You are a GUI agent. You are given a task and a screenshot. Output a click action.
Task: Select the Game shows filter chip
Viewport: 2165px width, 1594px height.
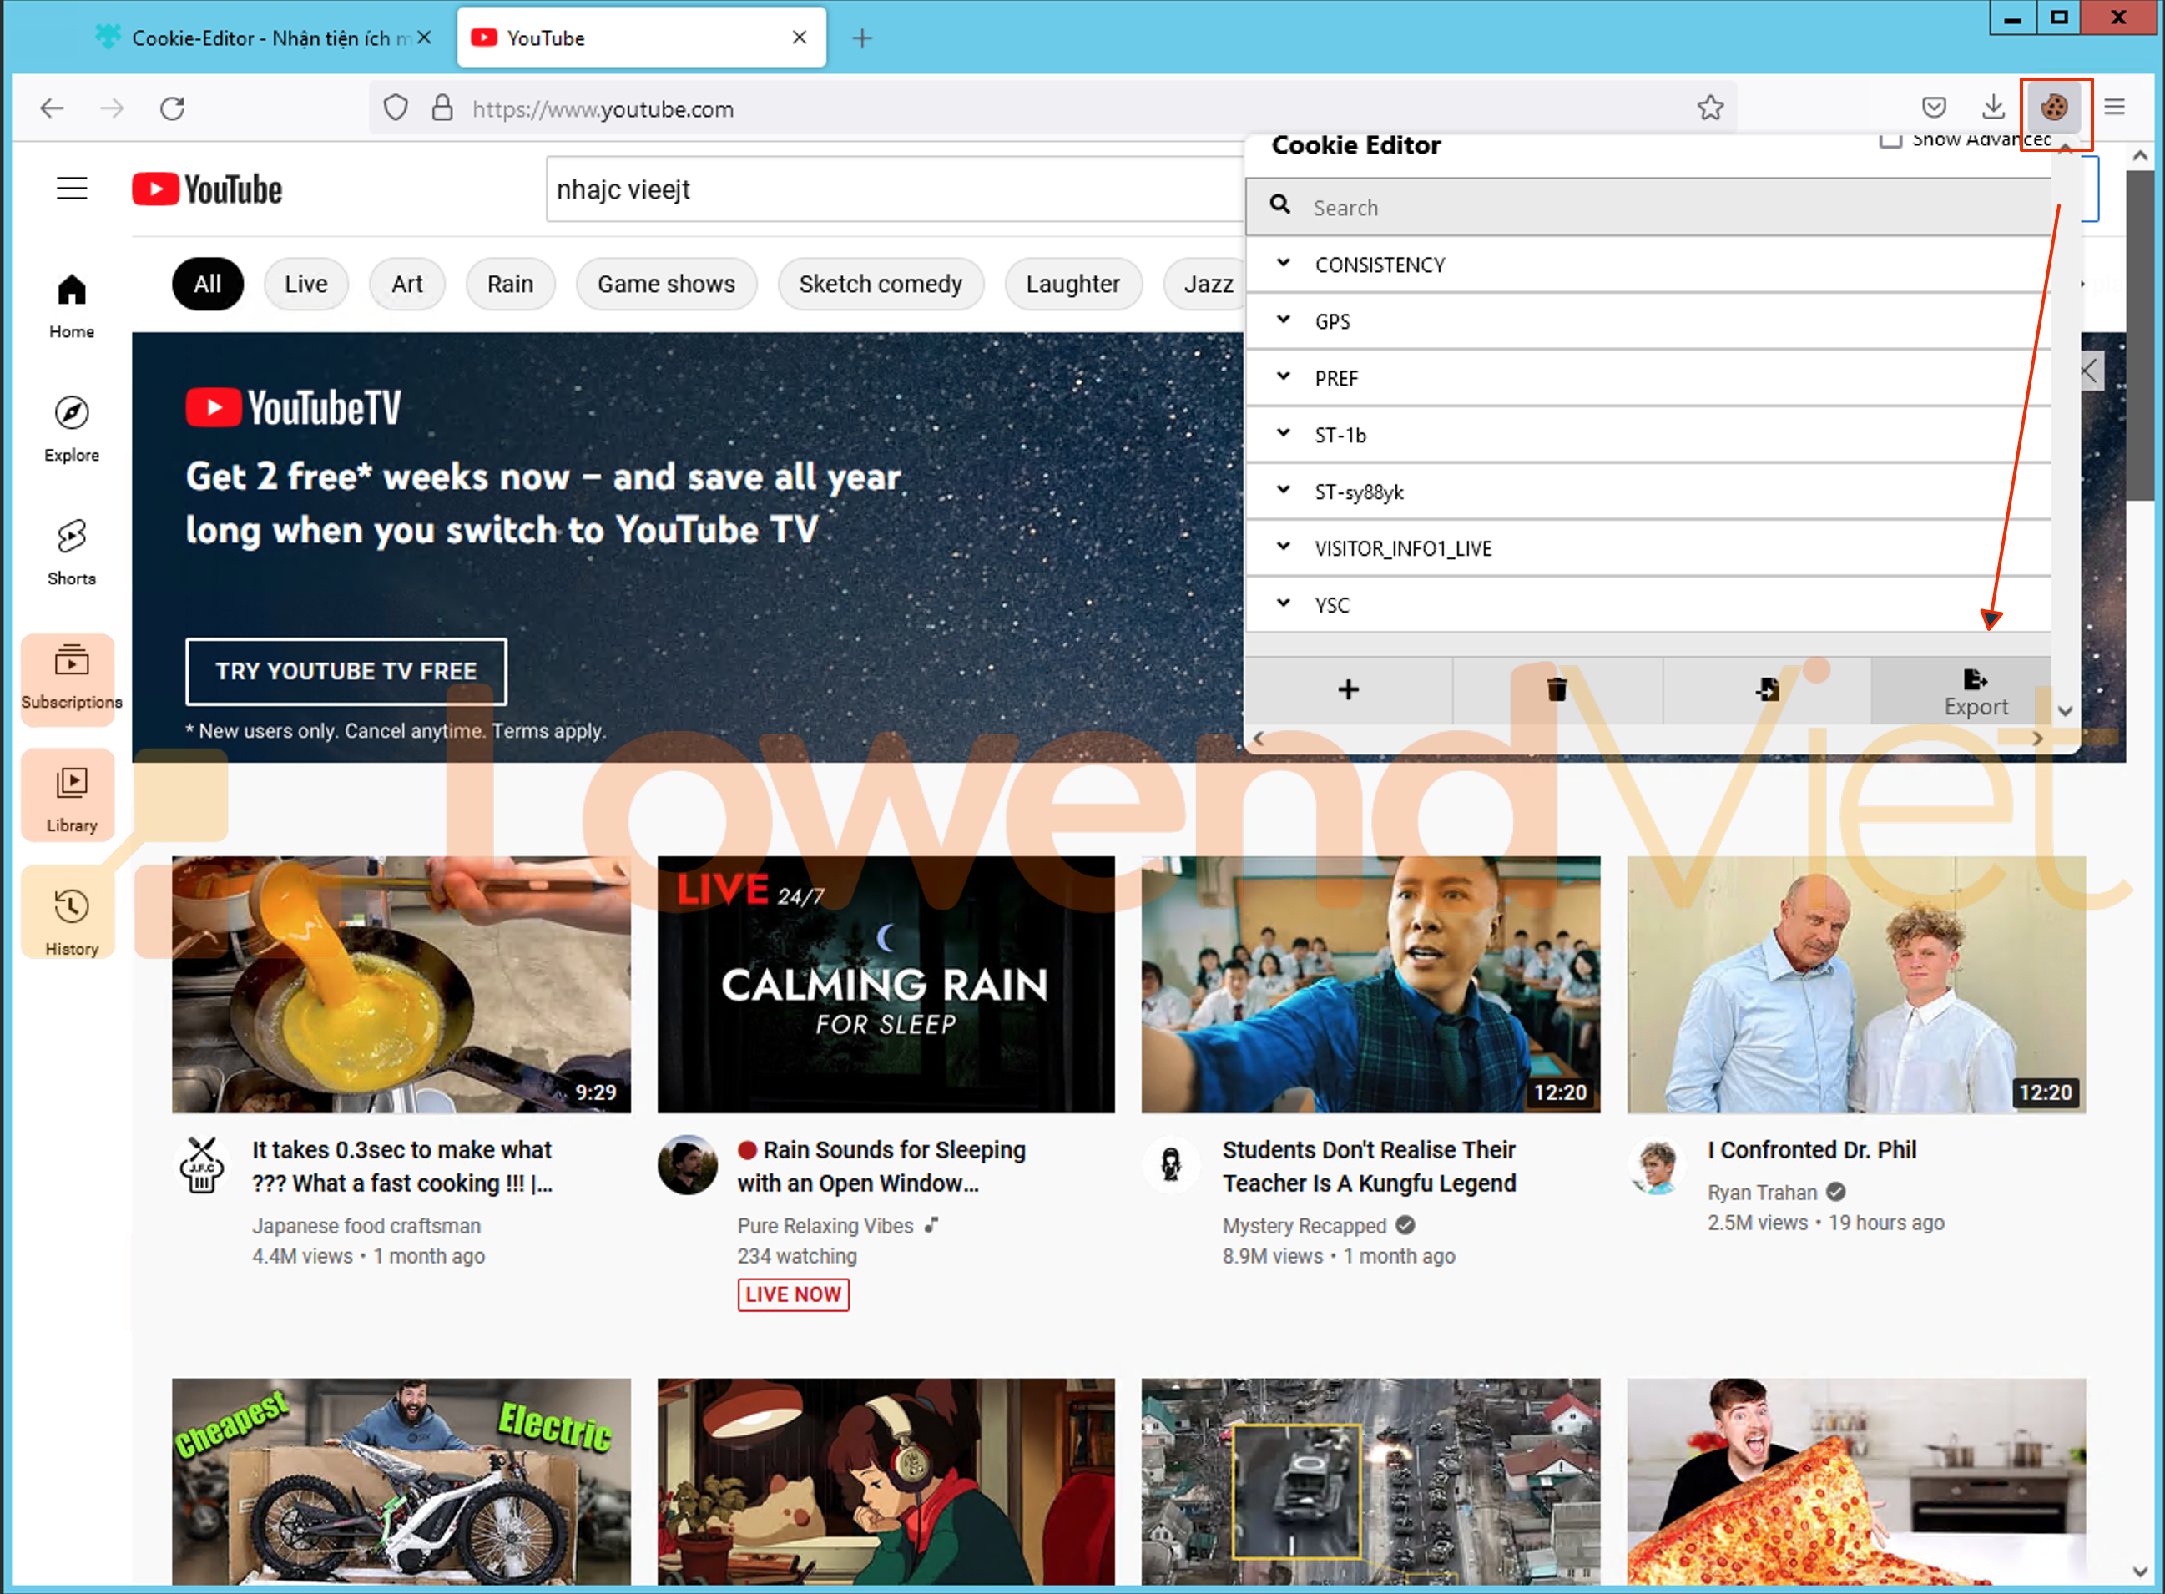[666, 284]
